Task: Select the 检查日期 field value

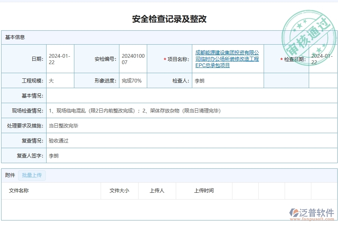Action: click(319, 58)
